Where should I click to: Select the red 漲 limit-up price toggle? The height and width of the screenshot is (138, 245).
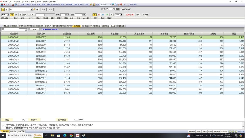tap(99, 15)
